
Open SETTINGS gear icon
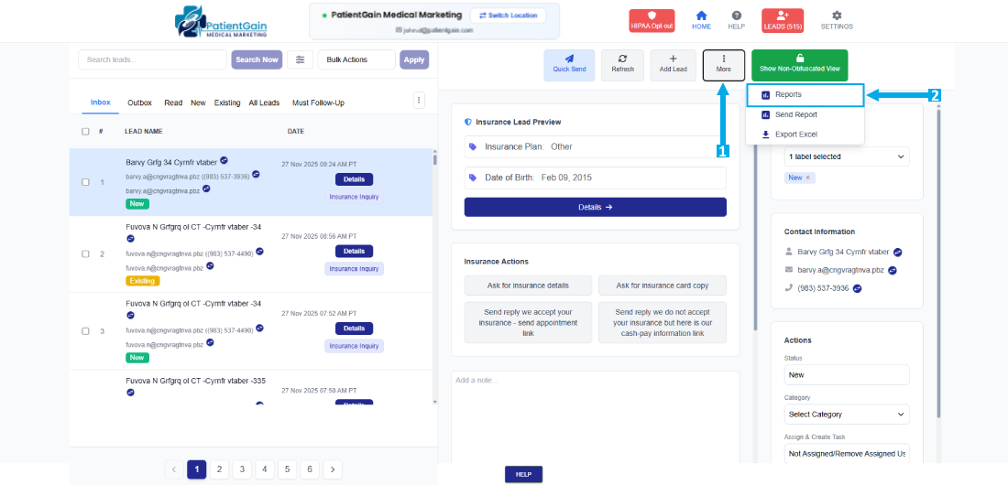point(837,16)
